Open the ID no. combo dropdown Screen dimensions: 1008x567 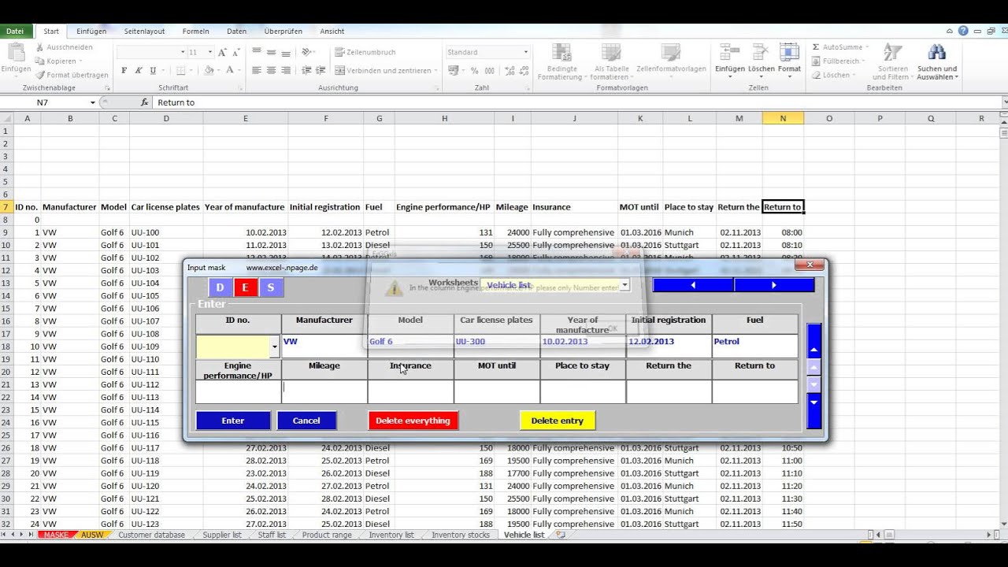pyautogui.click(x=275, y=346)
